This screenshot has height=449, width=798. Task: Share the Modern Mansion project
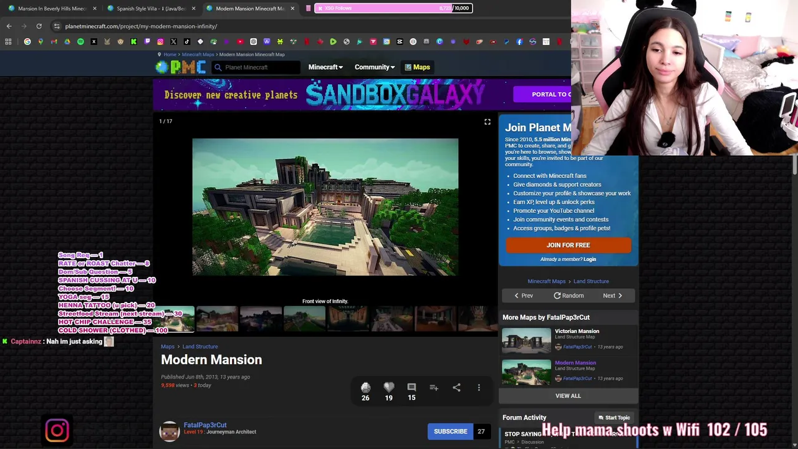456,388
